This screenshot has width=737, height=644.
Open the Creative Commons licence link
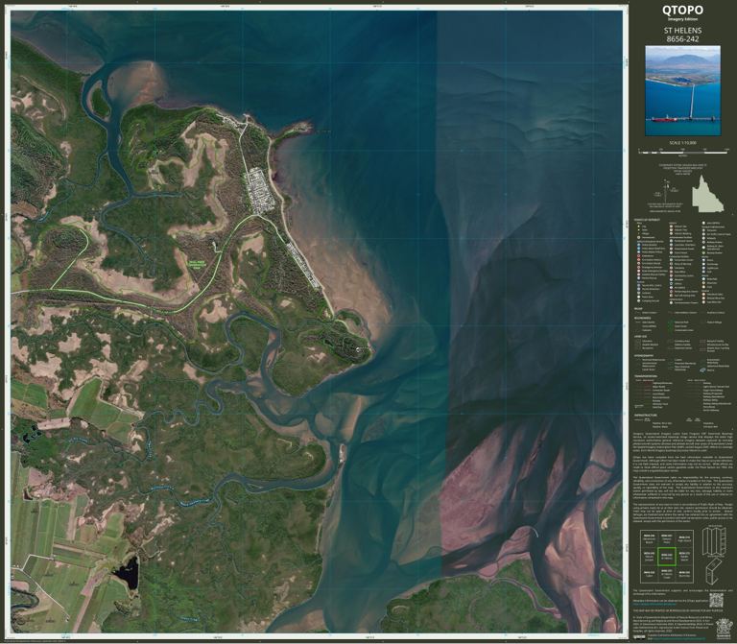click(x=679, y=639)
